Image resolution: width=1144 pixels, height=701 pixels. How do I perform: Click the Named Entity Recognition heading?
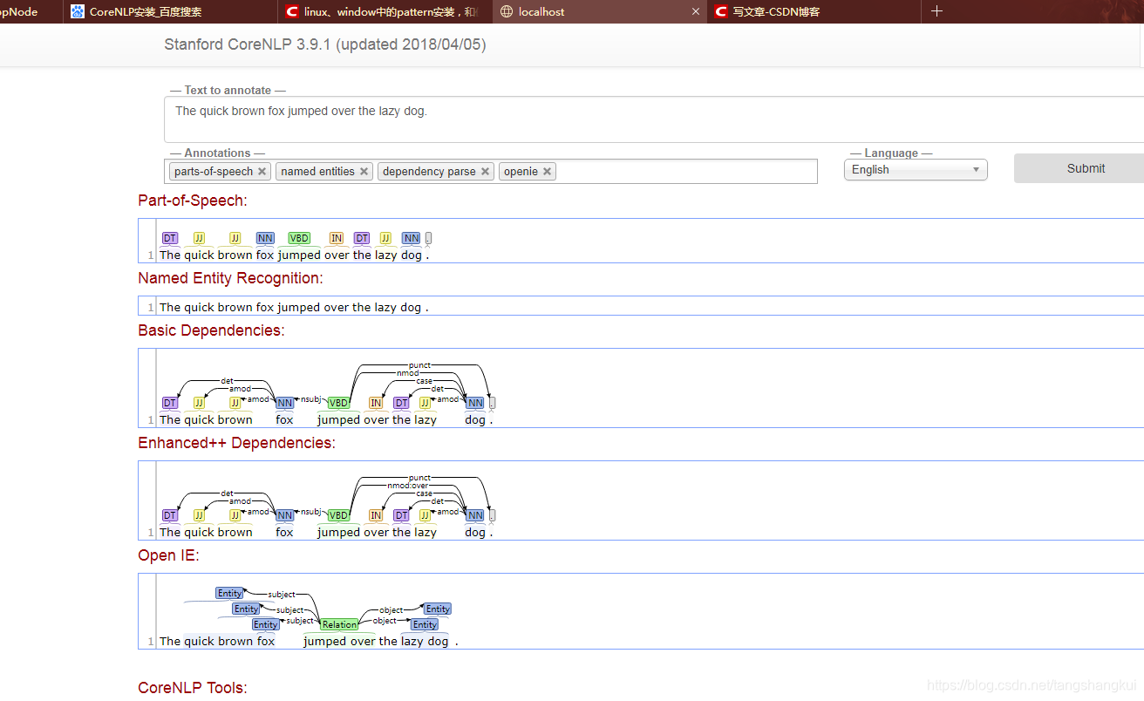coord(230,278)
